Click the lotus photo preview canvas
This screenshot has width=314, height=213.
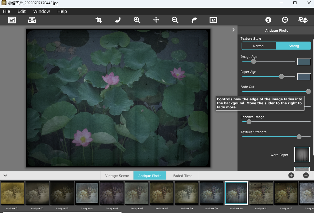[x=118, y=98]
